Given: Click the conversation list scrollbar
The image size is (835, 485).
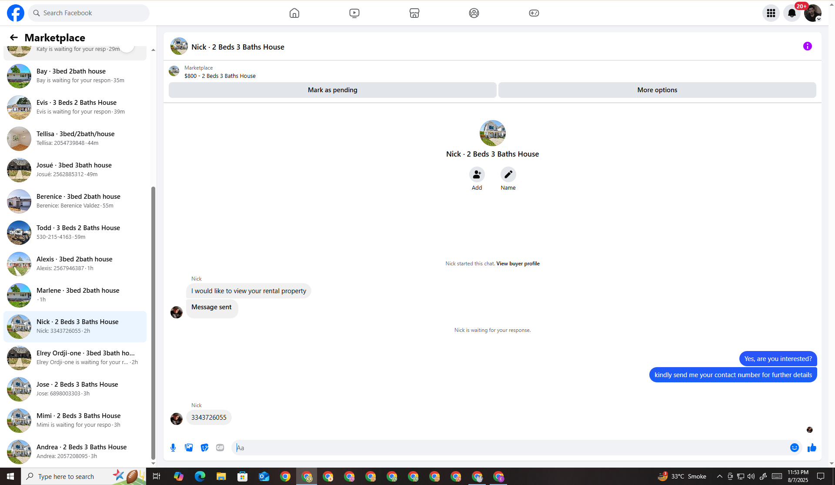Looking at the screenshot, I should click(153, 322).
